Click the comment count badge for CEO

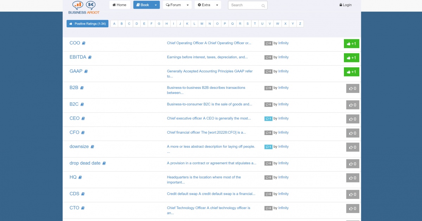[x=268, y=119]
